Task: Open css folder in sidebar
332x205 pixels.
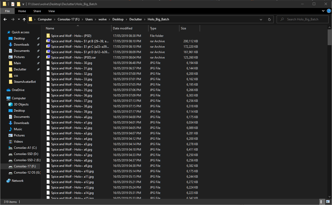Action: tap(16, 76)
